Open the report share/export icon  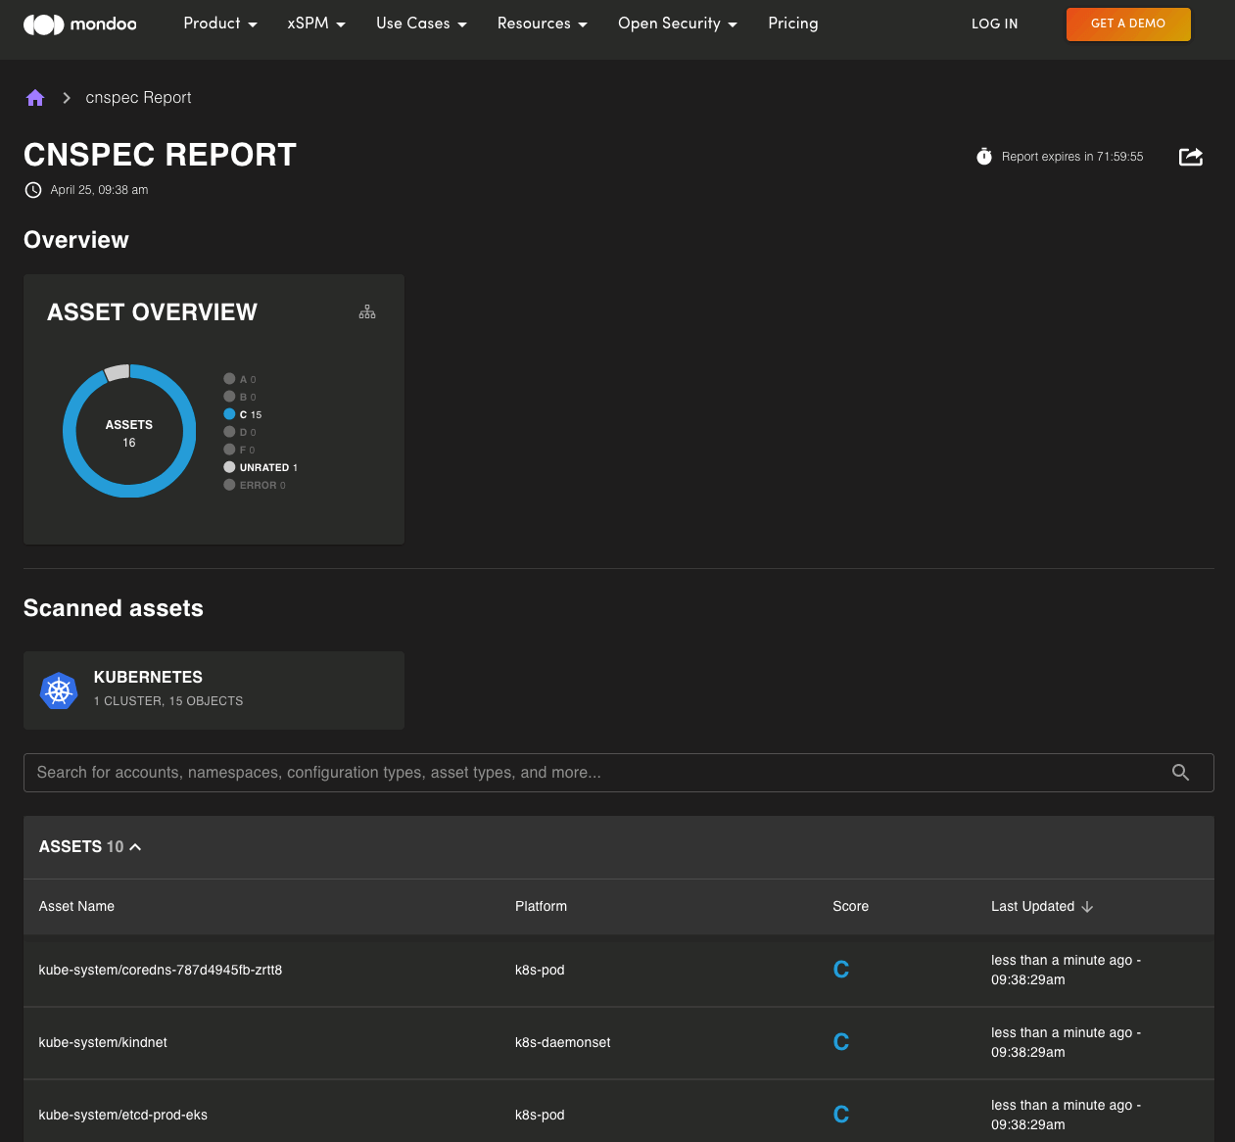click(1190, 157)
